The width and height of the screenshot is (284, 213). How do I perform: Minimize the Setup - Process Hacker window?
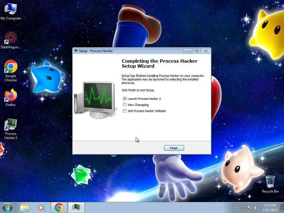188,51
